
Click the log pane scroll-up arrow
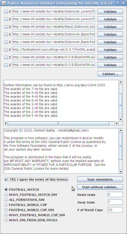click(x=121, y=82)
